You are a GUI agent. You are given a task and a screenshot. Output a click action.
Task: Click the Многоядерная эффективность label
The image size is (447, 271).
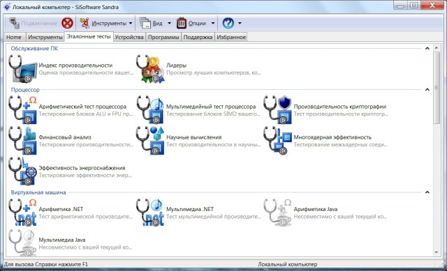(332, 137)
